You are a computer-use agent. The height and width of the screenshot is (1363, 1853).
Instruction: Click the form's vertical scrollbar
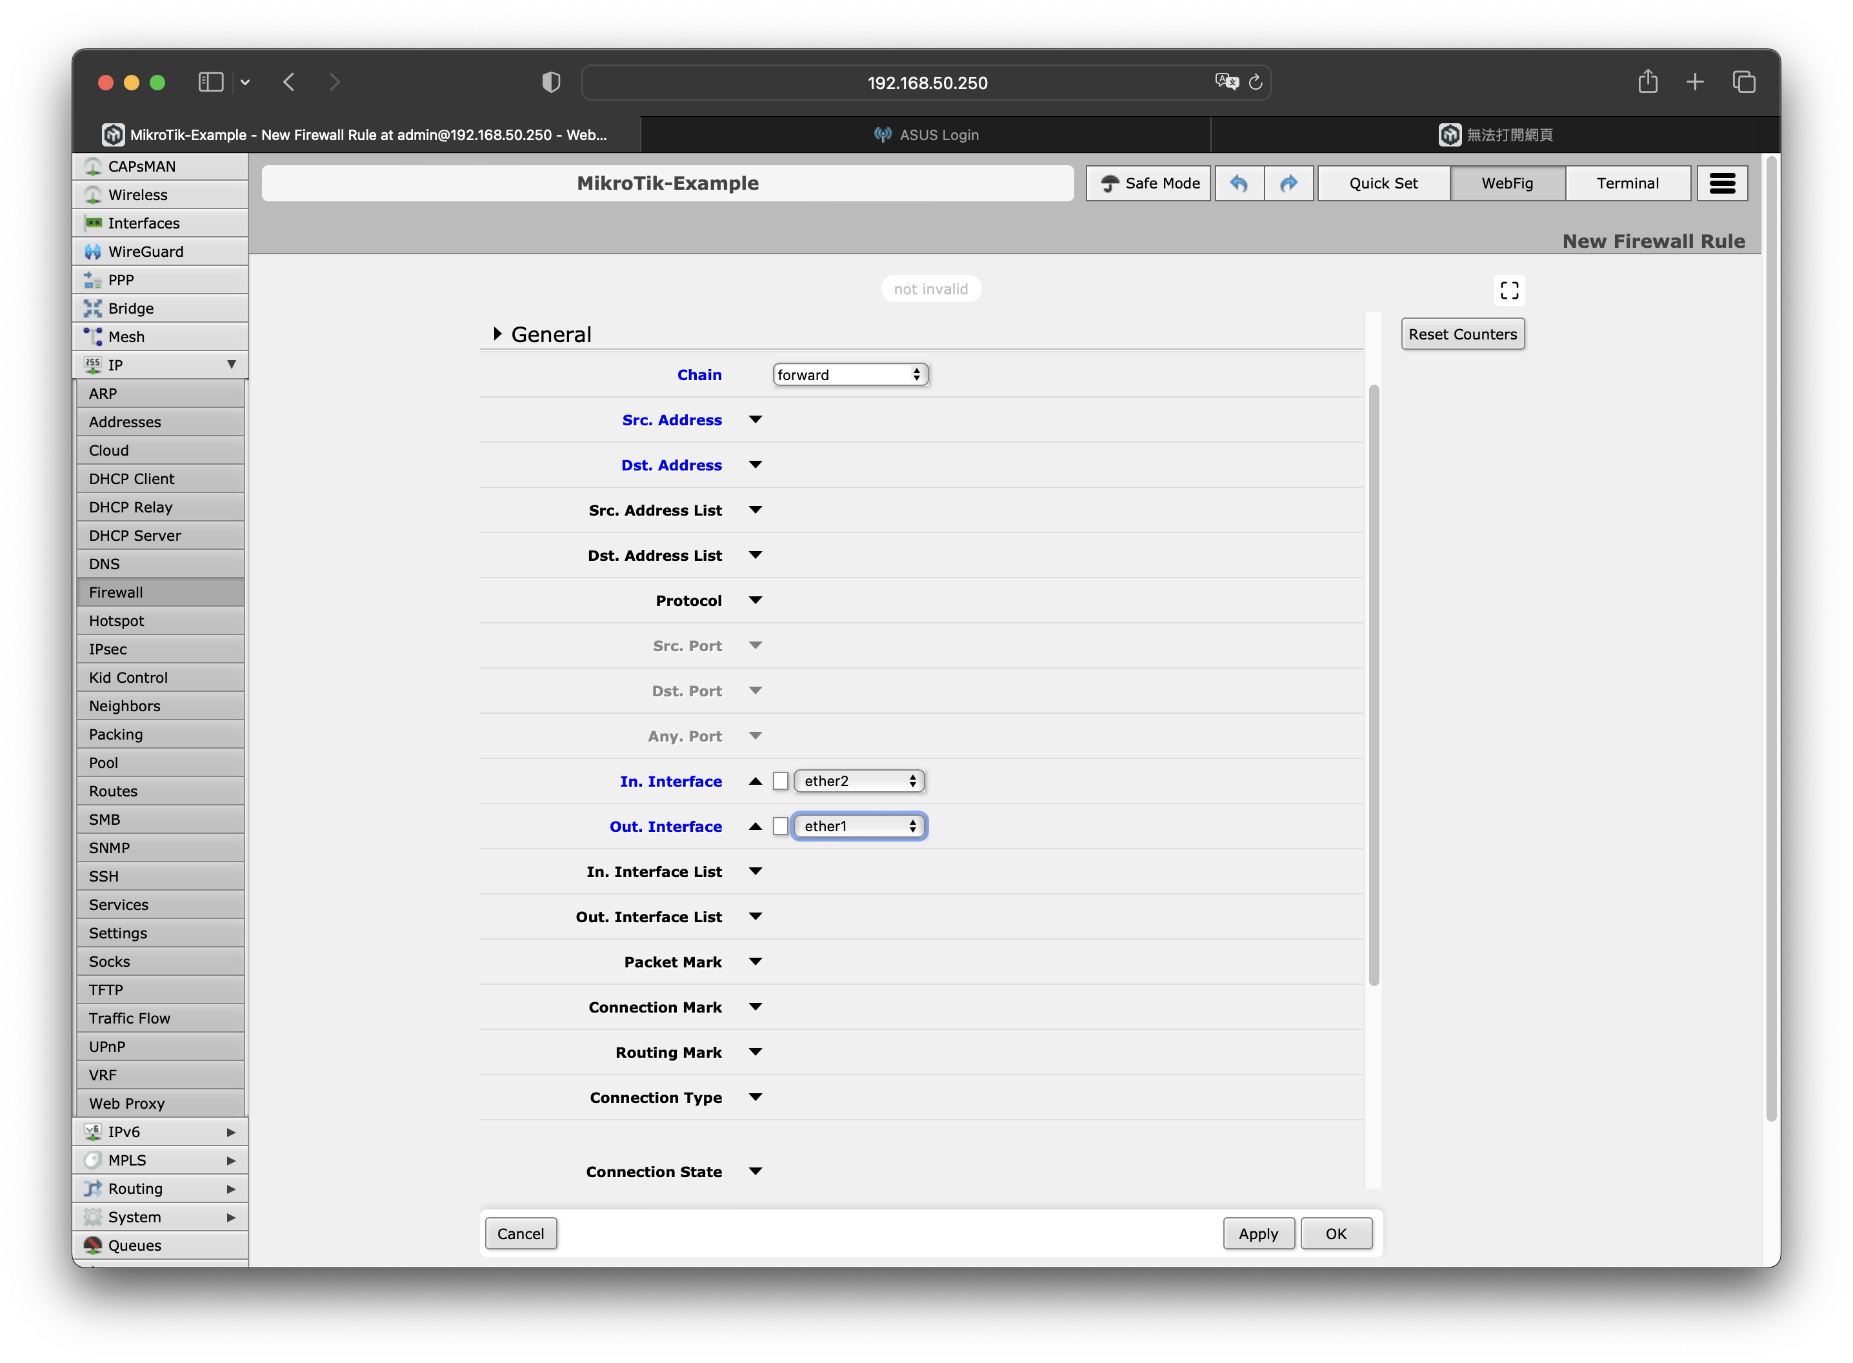coord(1373,685)
